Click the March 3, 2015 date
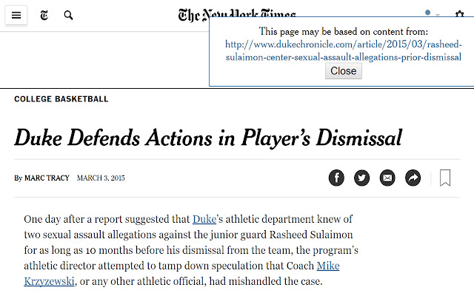The width and height of the screenshot is (474, 296). (101, 178)
